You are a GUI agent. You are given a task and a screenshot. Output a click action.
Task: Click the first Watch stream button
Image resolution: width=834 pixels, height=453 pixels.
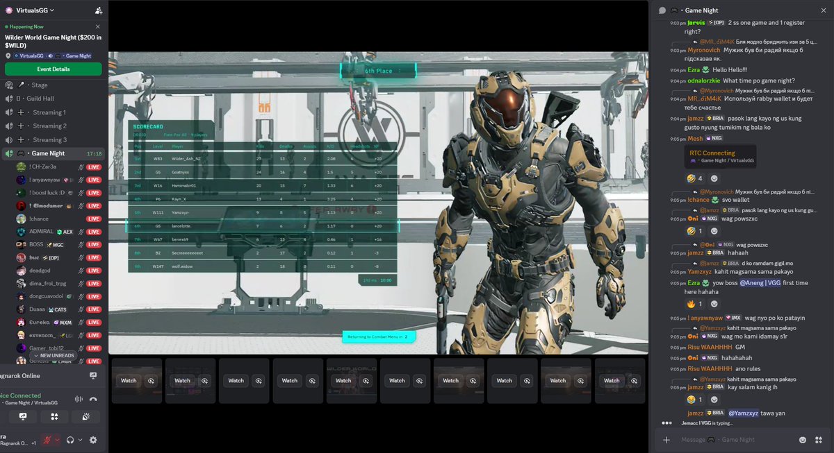[129, 380]
